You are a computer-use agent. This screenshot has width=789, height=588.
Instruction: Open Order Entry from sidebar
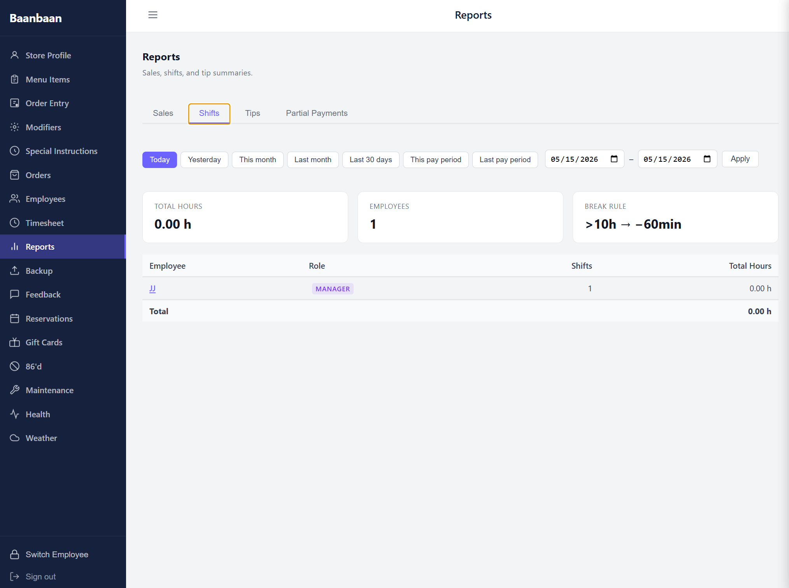click(63, 103)
